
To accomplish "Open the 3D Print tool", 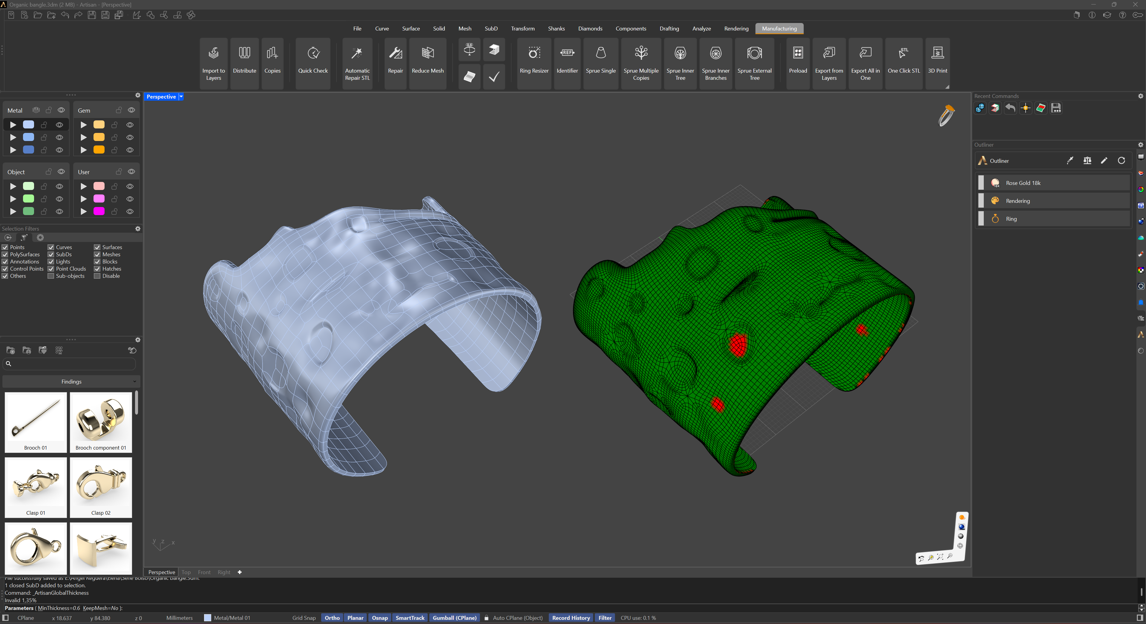I will click(937, 64).
